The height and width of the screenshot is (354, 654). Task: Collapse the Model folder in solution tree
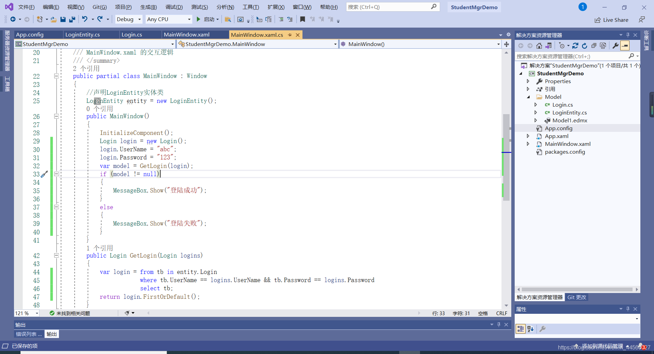point(528,97)
